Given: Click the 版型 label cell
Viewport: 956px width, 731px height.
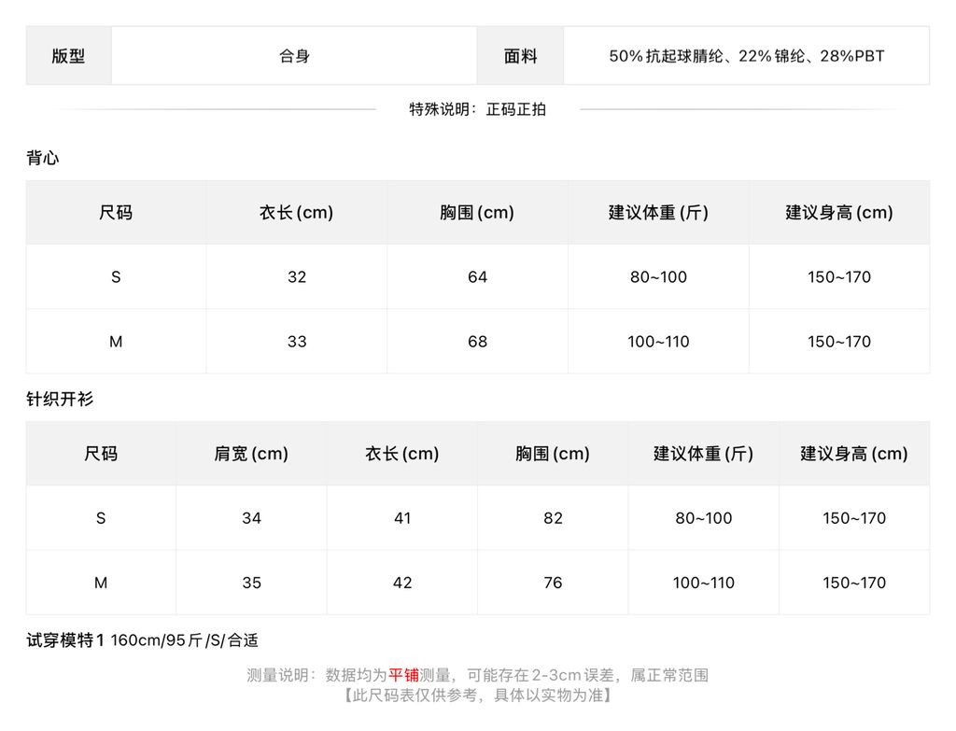Looking at the screenshot, I should (x=68, y=55).
